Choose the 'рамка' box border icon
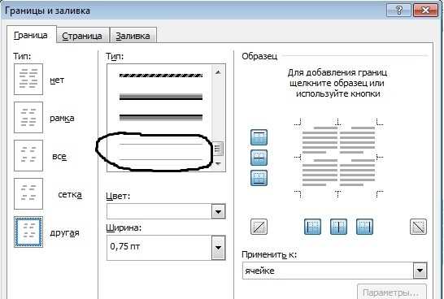The height and width of the screenshot is (299, 444). (x=28, y=117)
